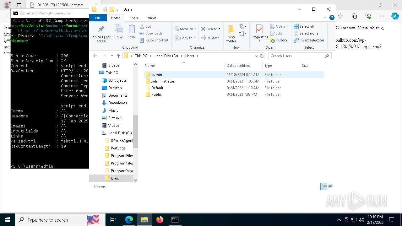Screen dimensions: 402x226
Task: Sort by Date modified column header
Action: pos(243,66)
